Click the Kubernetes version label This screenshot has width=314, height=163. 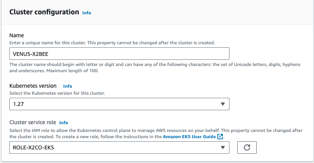point(33,86)
